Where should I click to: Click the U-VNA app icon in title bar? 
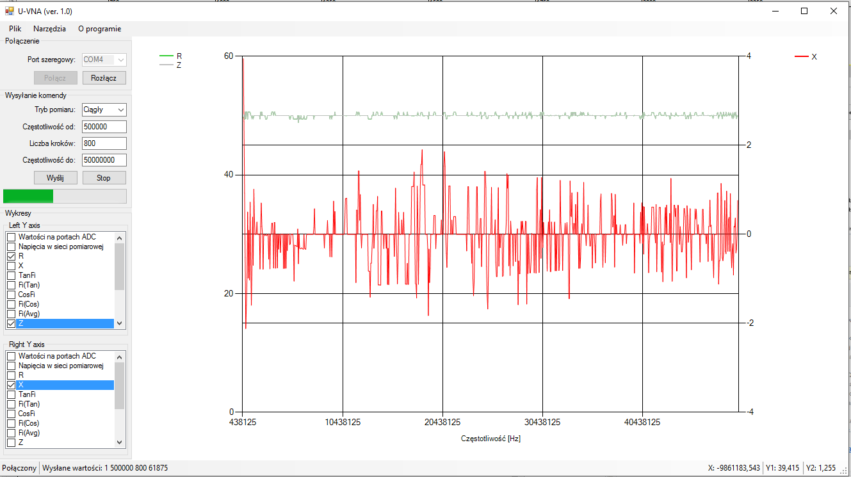point(9,11)
